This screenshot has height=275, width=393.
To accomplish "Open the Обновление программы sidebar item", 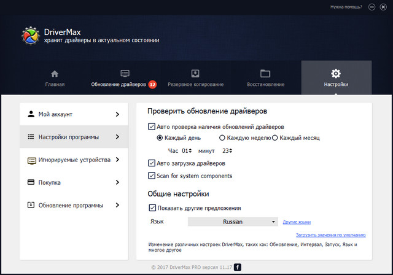I will click(74, 205).
